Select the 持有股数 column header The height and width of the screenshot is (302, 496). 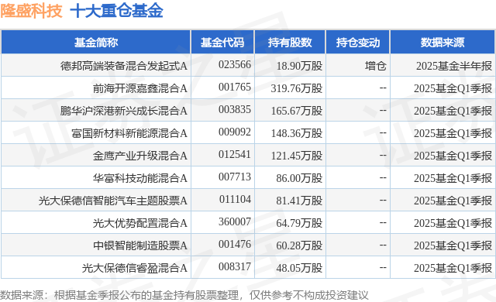[290, 43]
